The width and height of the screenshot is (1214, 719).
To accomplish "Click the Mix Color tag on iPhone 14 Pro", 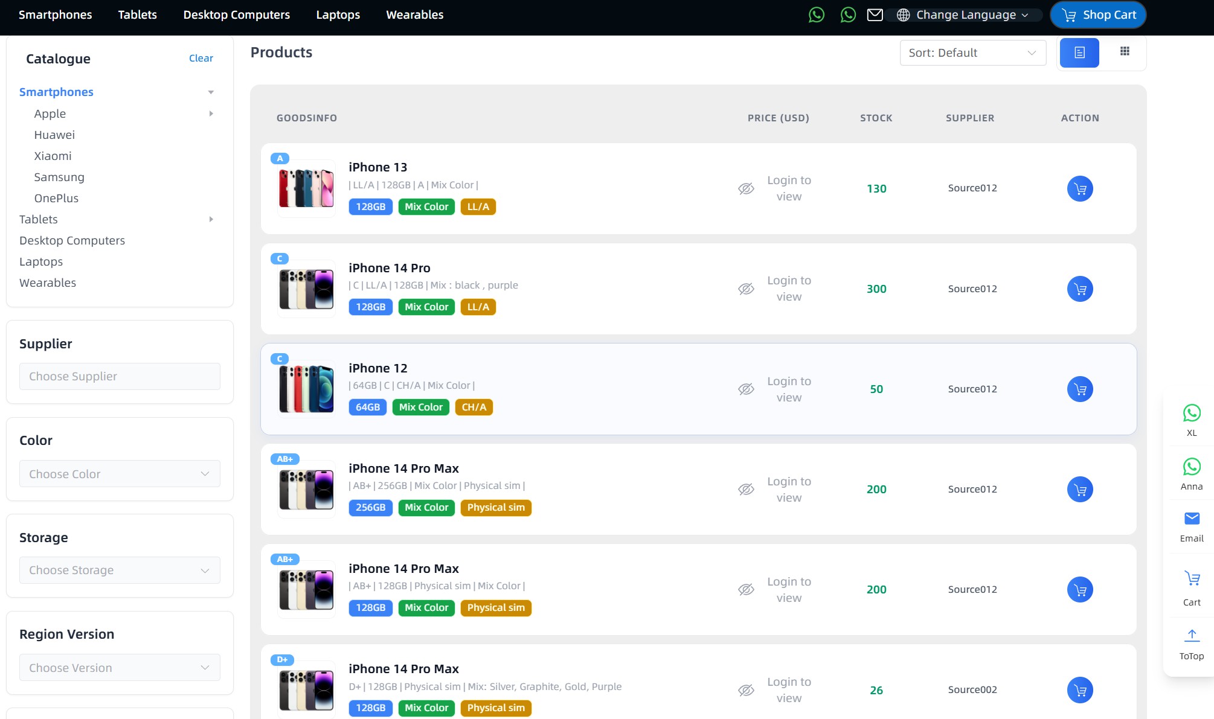I will coord(426,307).
